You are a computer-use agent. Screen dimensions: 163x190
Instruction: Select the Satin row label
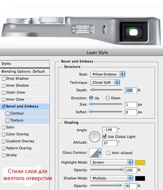click(10, 127)
